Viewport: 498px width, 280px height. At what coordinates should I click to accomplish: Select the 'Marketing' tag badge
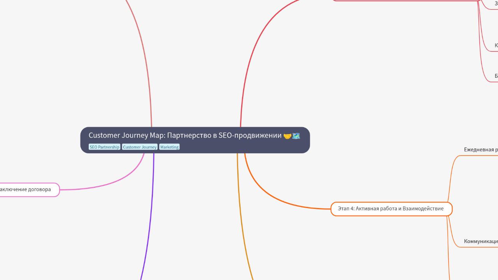coord(169,147)
